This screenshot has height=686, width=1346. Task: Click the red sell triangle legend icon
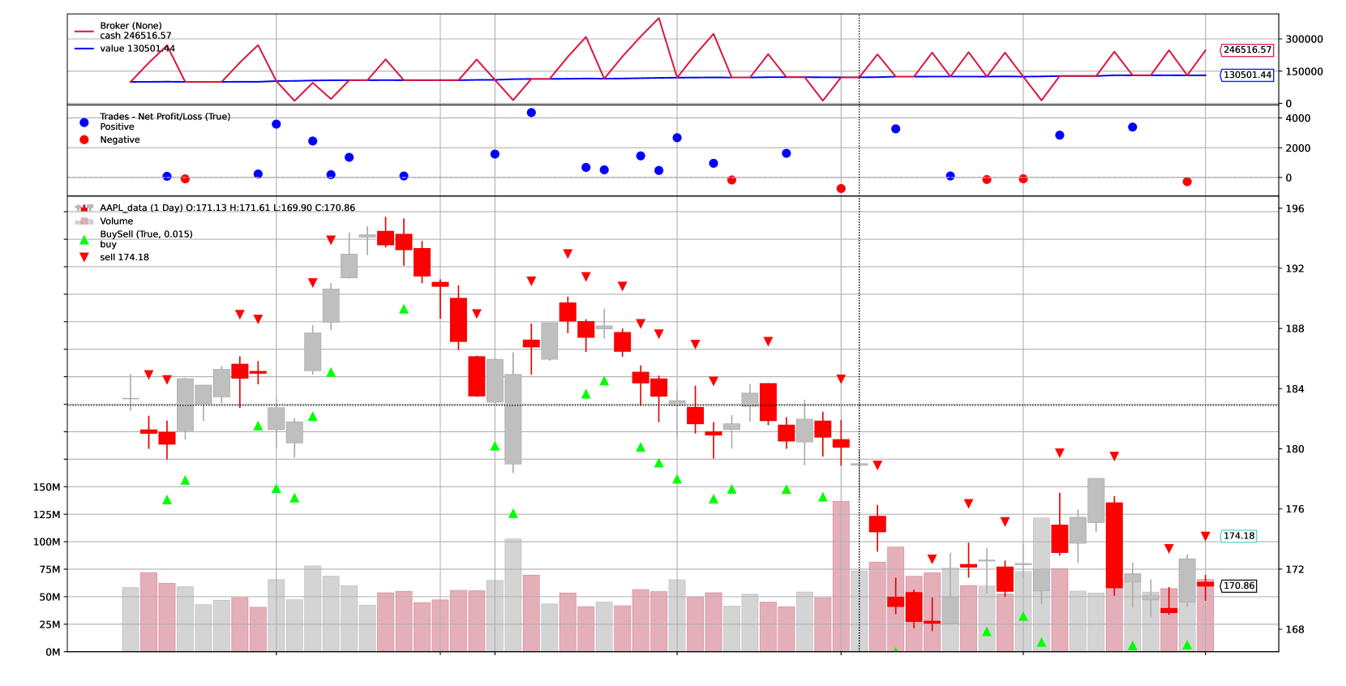84,257
